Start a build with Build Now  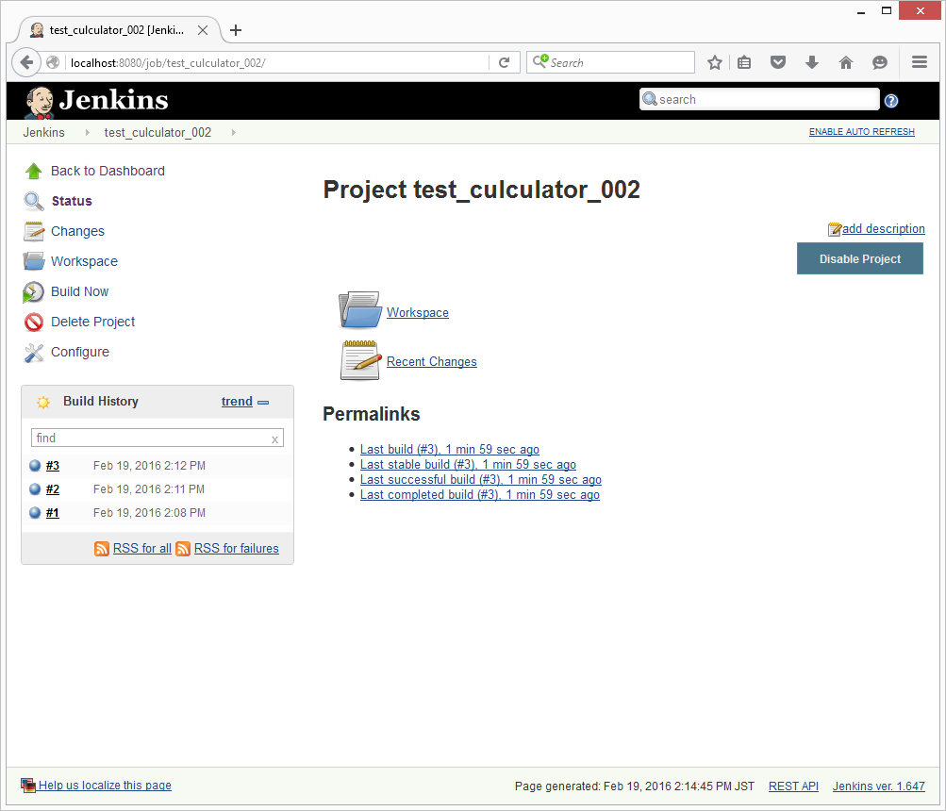[79, 292]
